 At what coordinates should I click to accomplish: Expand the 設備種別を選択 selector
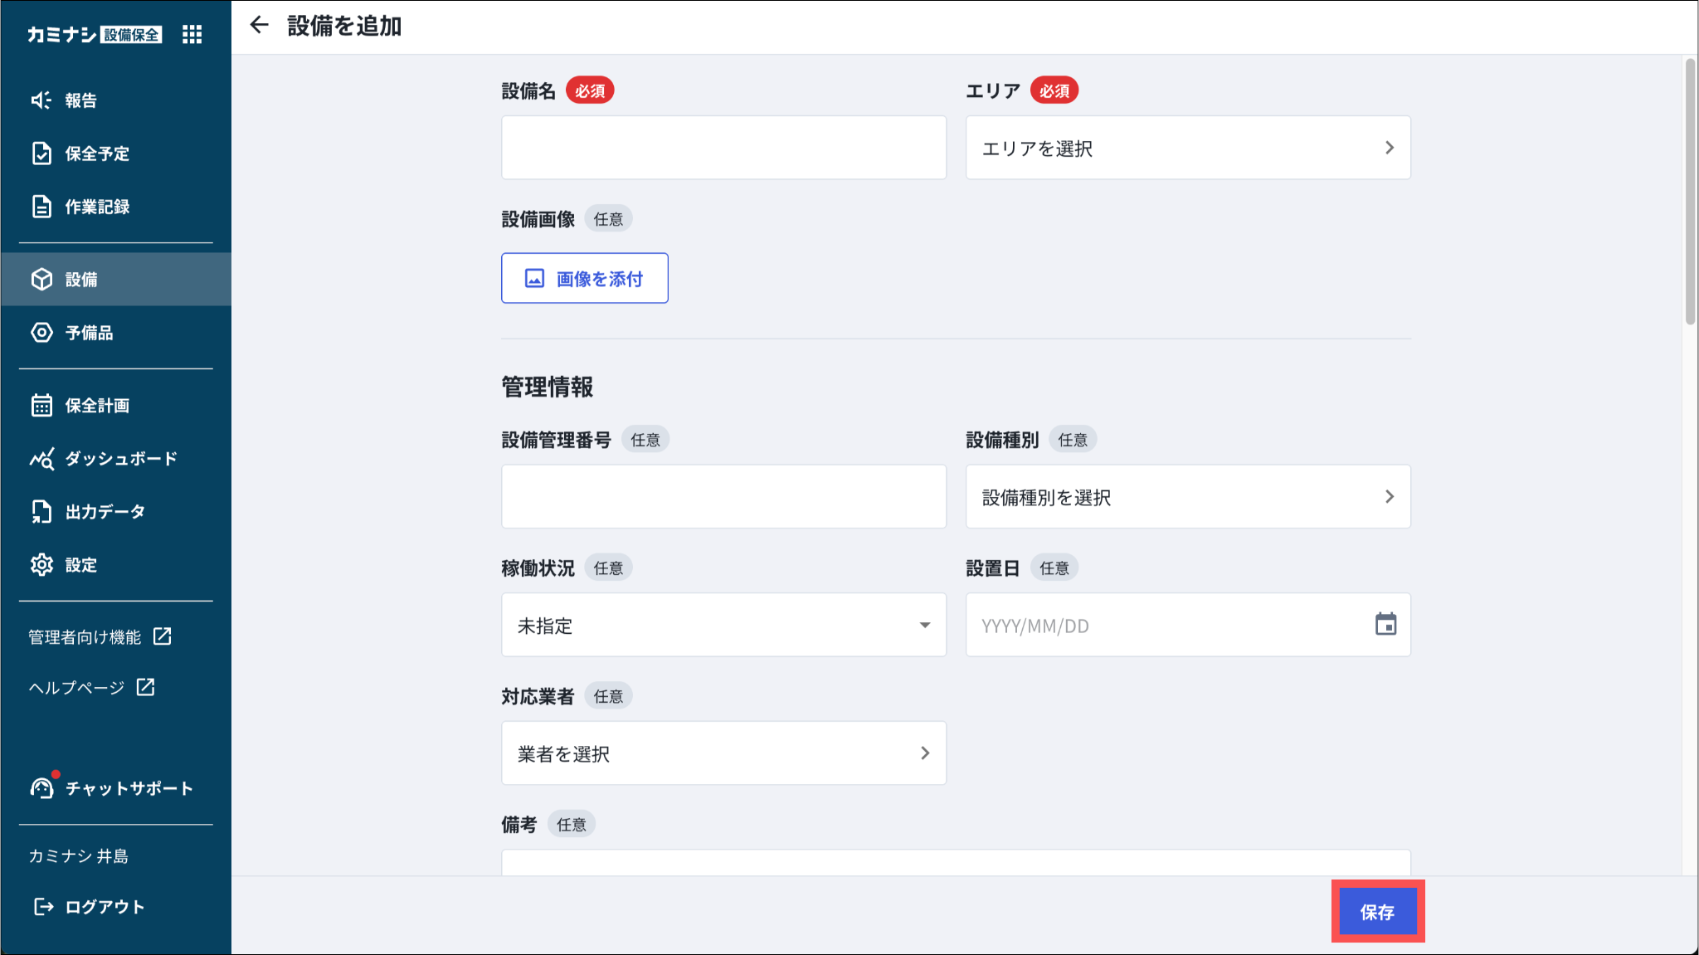pyautogui.click(x=1187, y=497)
